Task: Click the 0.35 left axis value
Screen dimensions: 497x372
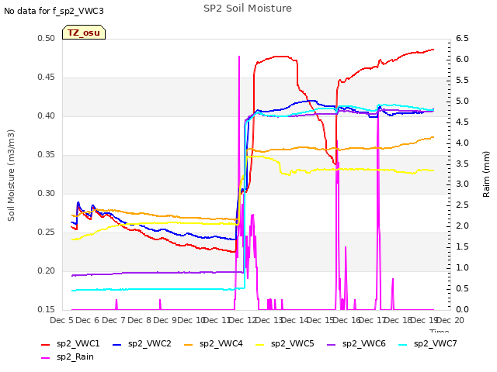Action: (x=47, y=155)
